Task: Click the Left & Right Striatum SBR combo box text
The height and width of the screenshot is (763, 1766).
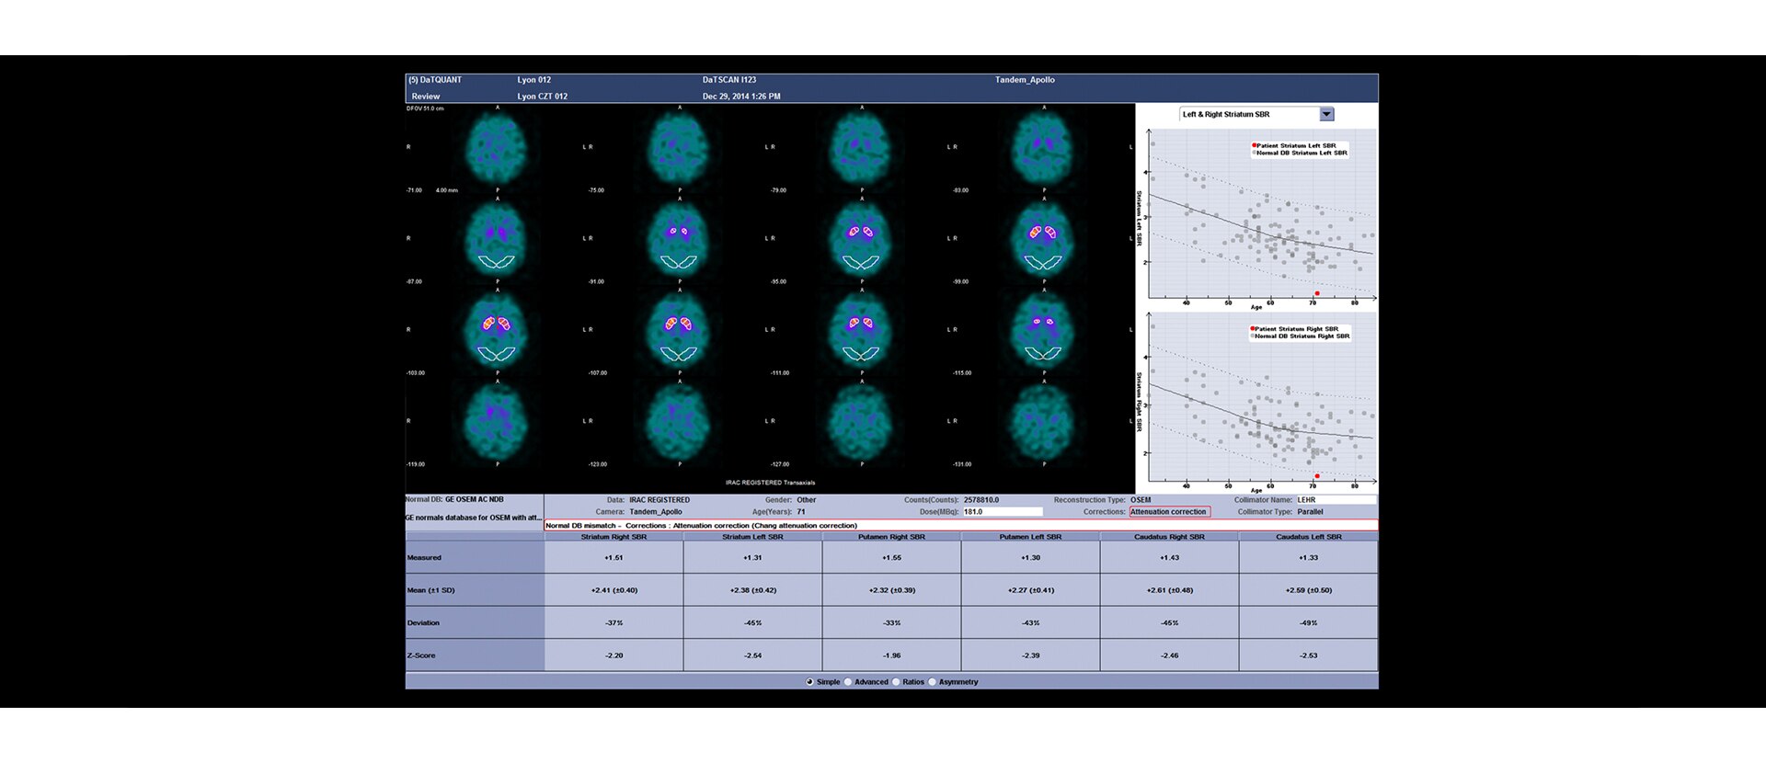Action: (1248, 115)
